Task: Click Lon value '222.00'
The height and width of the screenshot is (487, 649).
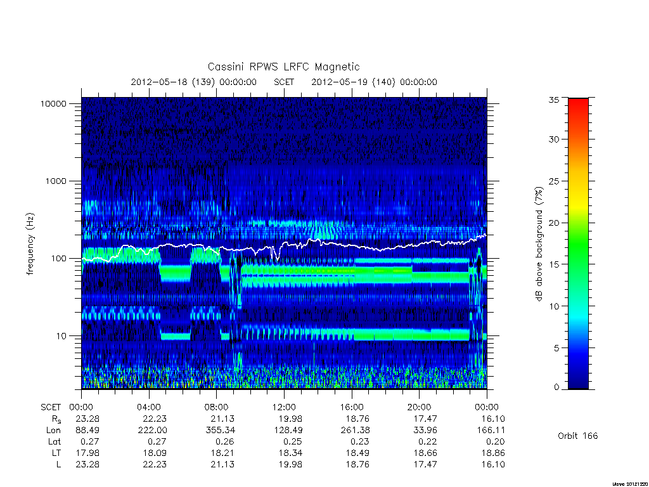Action: click(x=152, y=431)
